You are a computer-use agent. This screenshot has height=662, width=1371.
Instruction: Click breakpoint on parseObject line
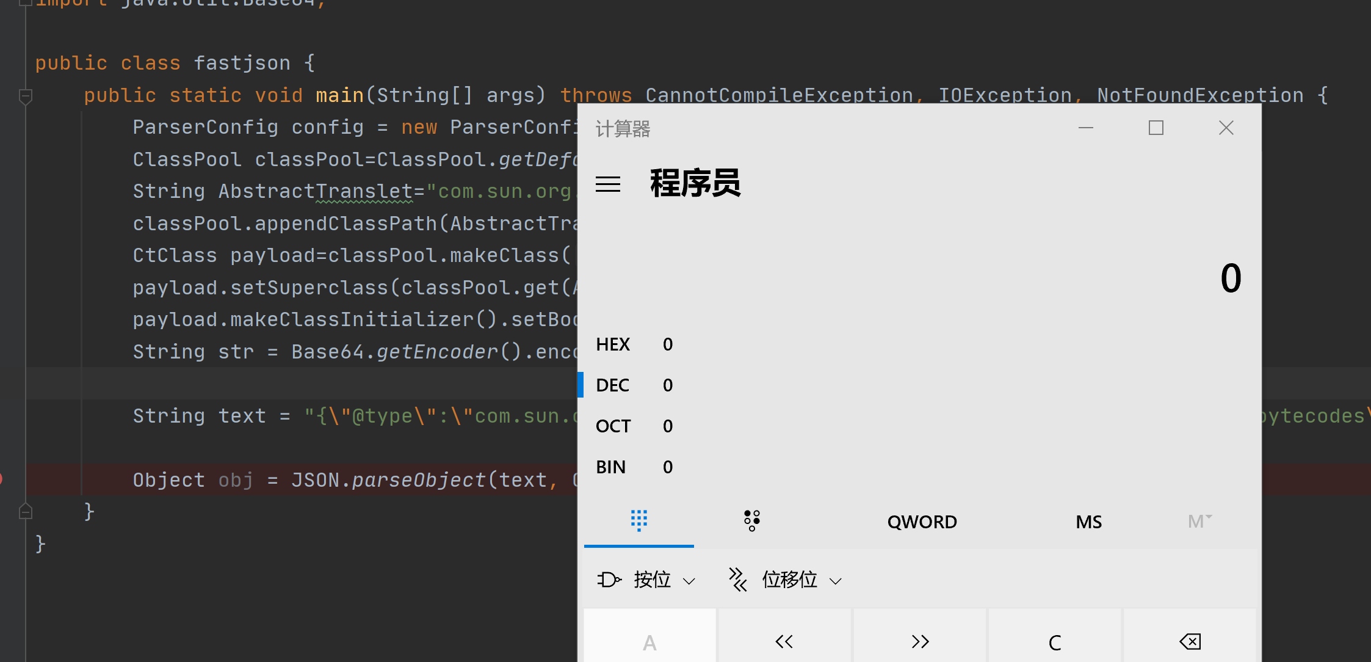click(2, 479)
